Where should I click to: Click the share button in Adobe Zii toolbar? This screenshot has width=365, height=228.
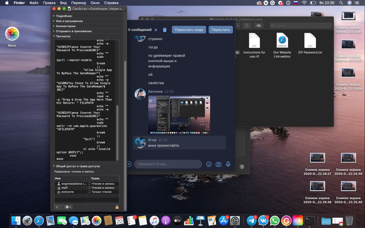point(247,26)
